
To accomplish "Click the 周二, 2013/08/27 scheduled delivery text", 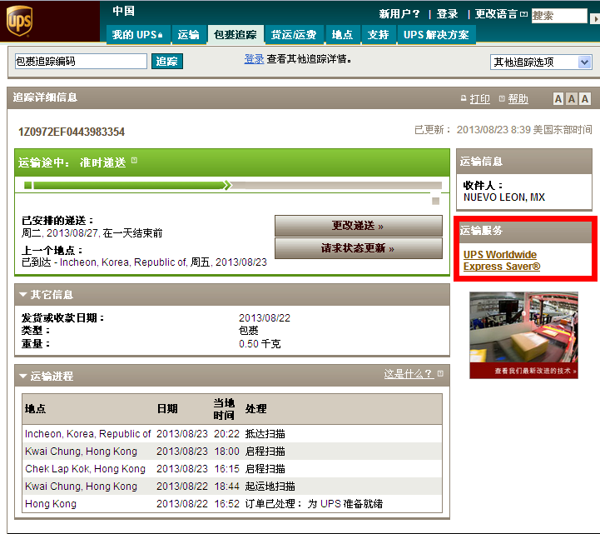I will click(x=92, y=233).
